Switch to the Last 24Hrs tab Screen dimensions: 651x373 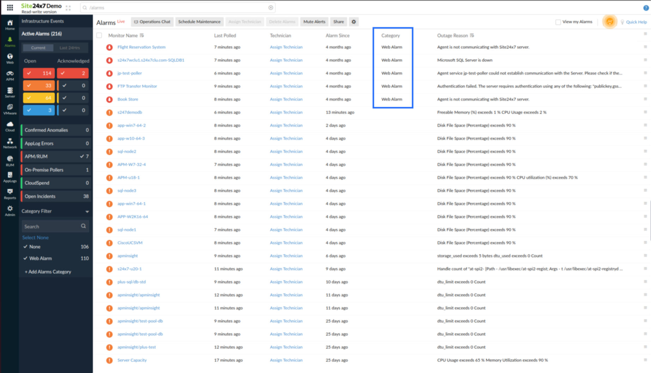[69, 48]
